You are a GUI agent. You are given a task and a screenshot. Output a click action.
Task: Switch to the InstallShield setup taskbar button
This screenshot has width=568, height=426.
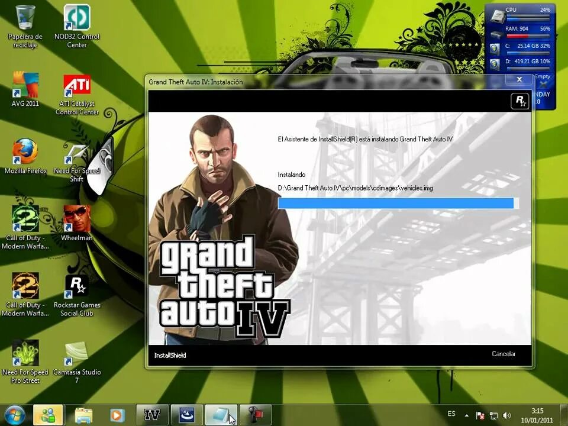coord(186,415)
